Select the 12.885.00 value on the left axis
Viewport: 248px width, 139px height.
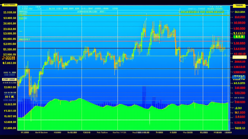[10, 44]
